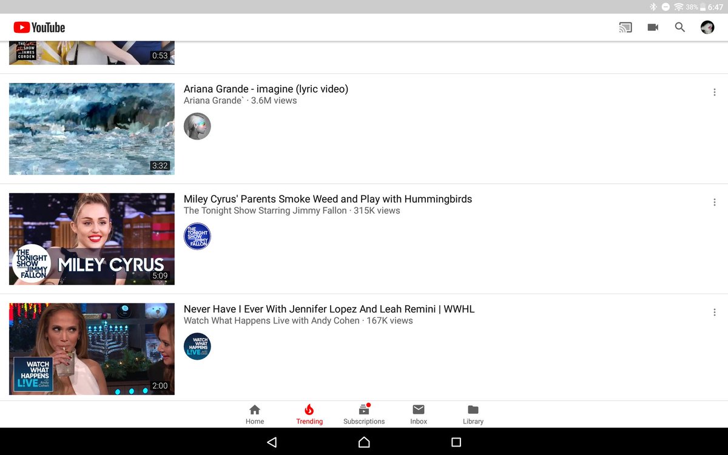Go to the Home tab
This screenshot has width=728, height=455.
tap(255, 414)
